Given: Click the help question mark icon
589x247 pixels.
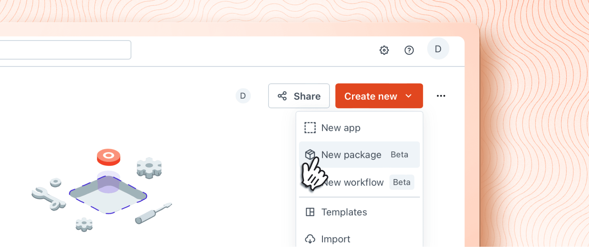Looking at the screenshot, I should coord(409,50).
